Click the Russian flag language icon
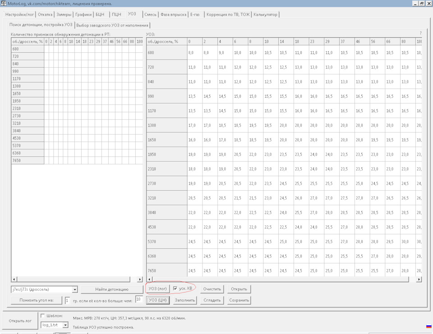Image resolution: width=433 pixels, height=334 pixels. pos(429,326)
